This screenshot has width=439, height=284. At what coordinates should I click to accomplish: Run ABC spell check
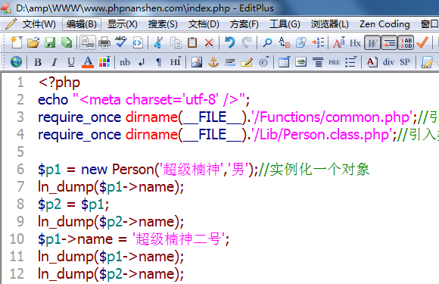pyautogui.click(x=121, y=42)
